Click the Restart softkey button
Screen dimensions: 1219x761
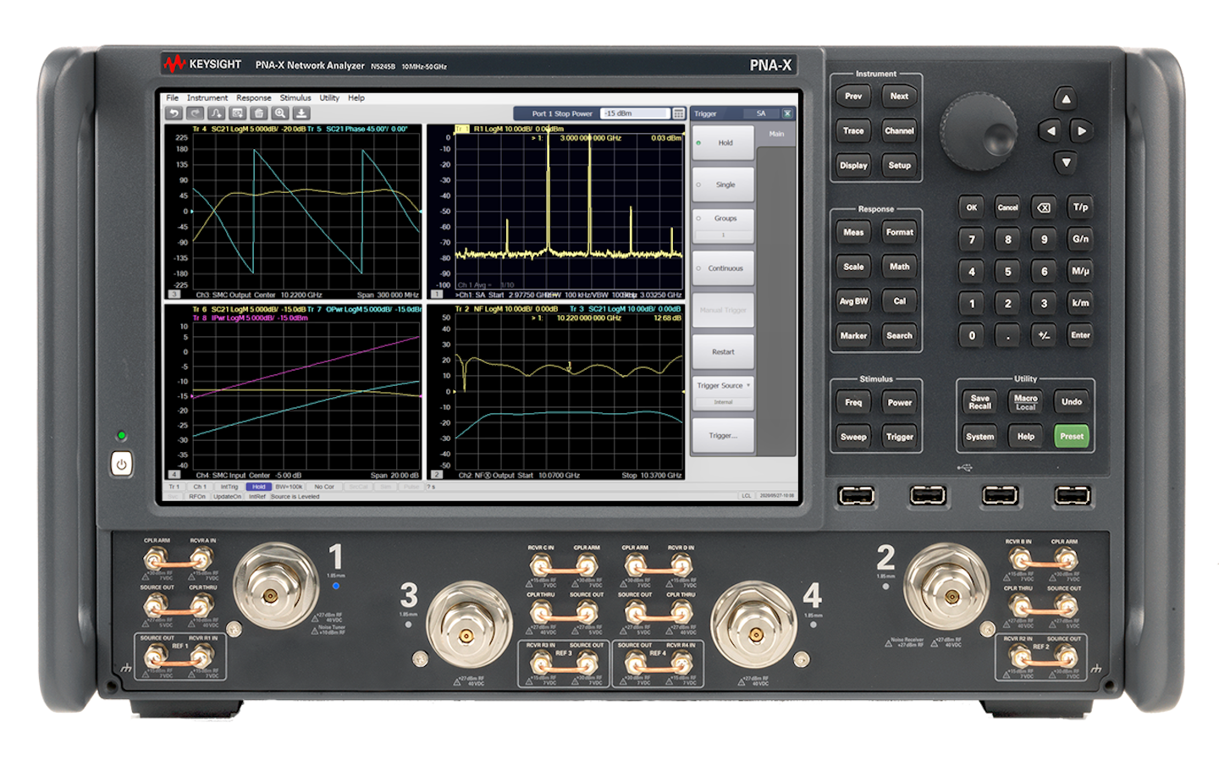723,351
